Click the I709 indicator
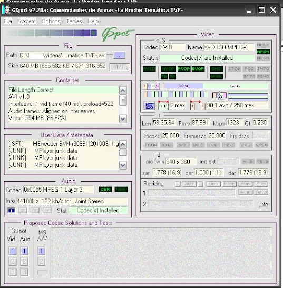This screenshot has height=288, width=283. [x=235, y=69]
